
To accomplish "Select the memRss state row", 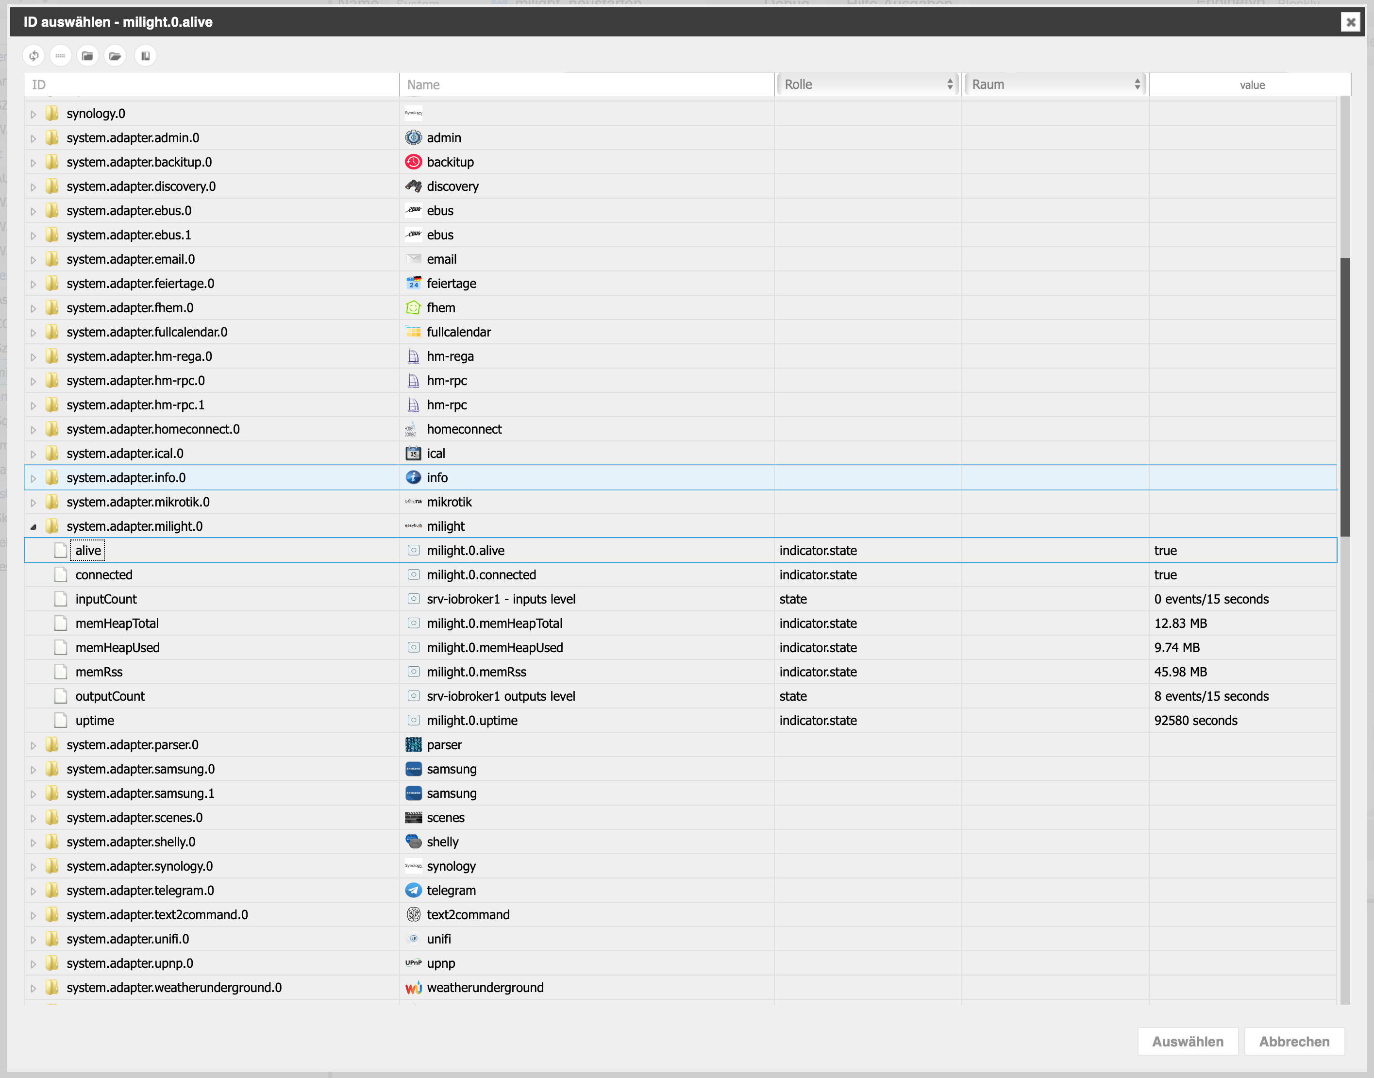I will pos(680,672).
